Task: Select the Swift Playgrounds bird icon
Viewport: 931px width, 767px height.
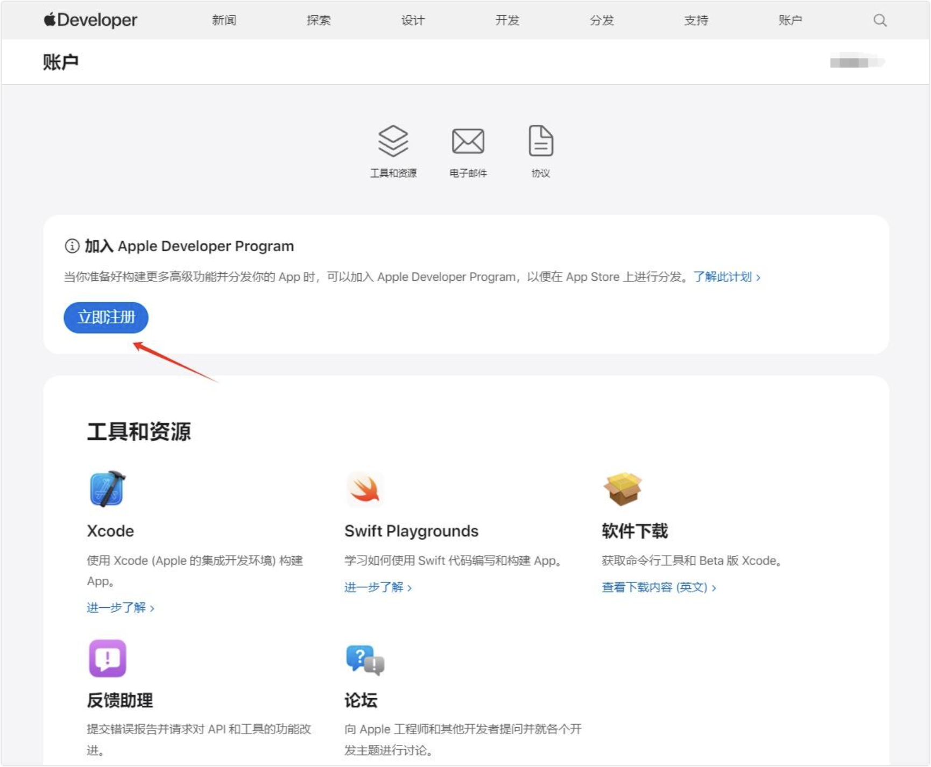Action: (x=364, y=489)
